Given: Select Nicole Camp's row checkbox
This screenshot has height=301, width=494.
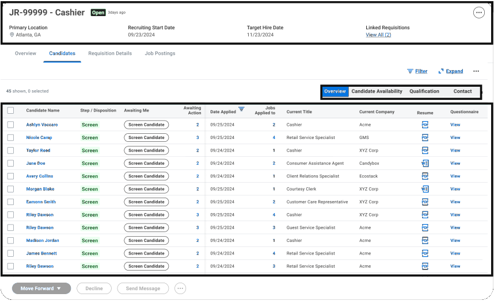Looking at the screenshot, I should tap(11, 138).
